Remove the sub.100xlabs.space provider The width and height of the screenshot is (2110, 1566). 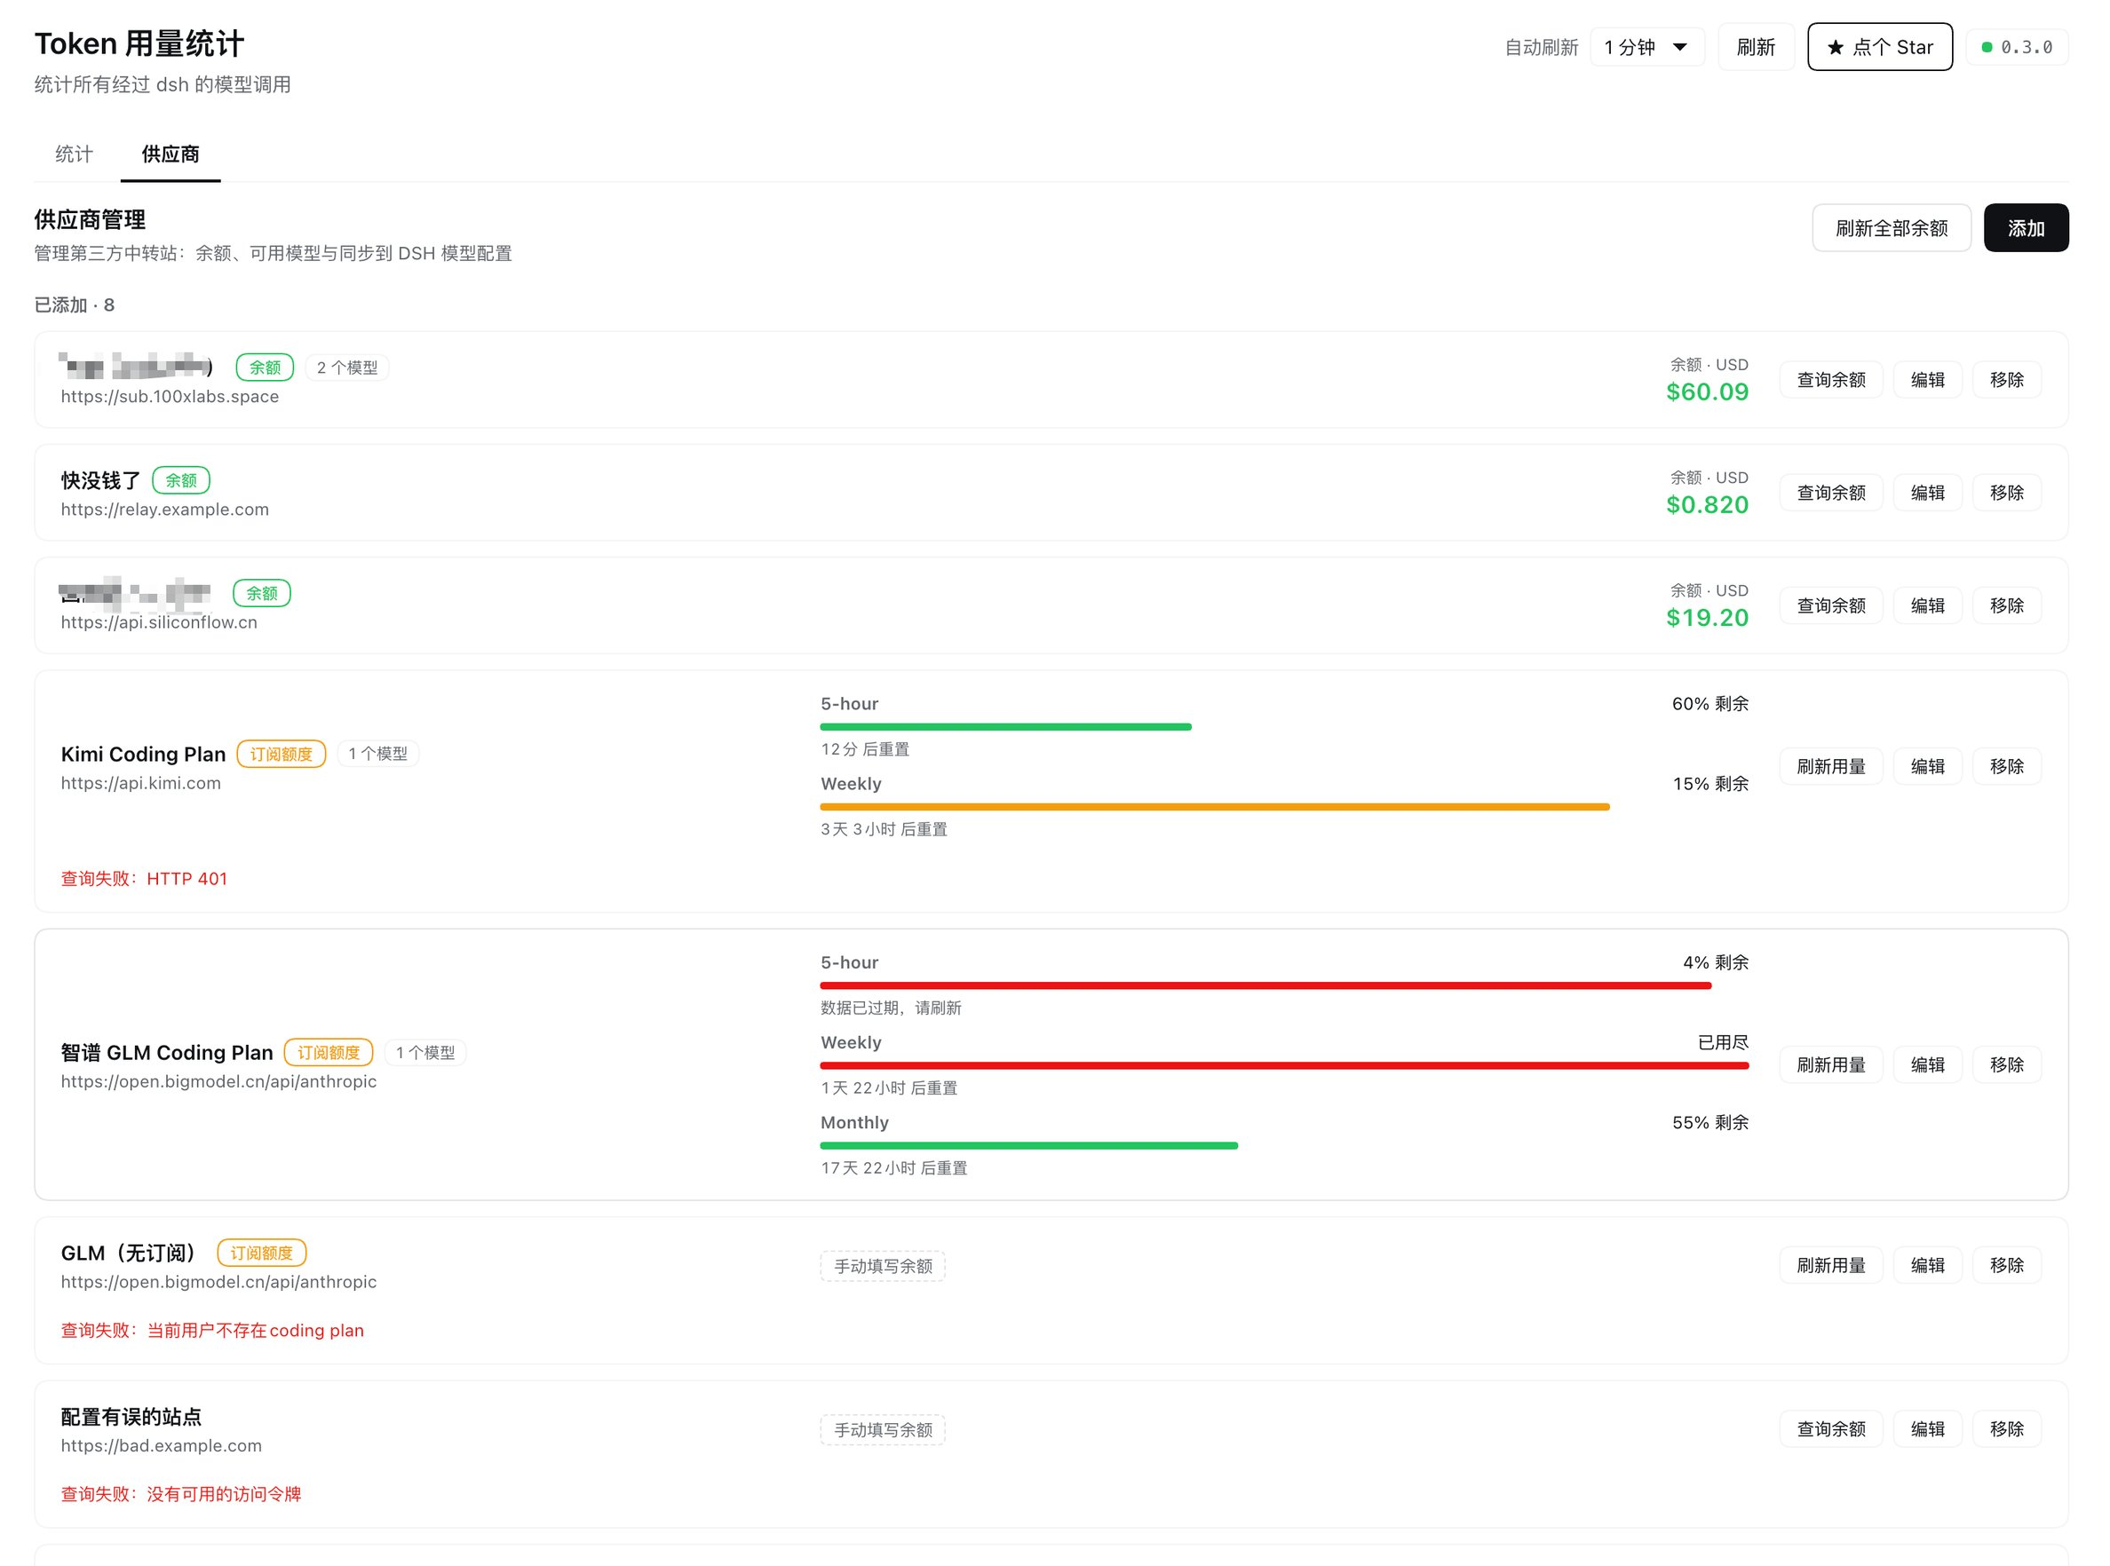click(x=2007, y=379)
